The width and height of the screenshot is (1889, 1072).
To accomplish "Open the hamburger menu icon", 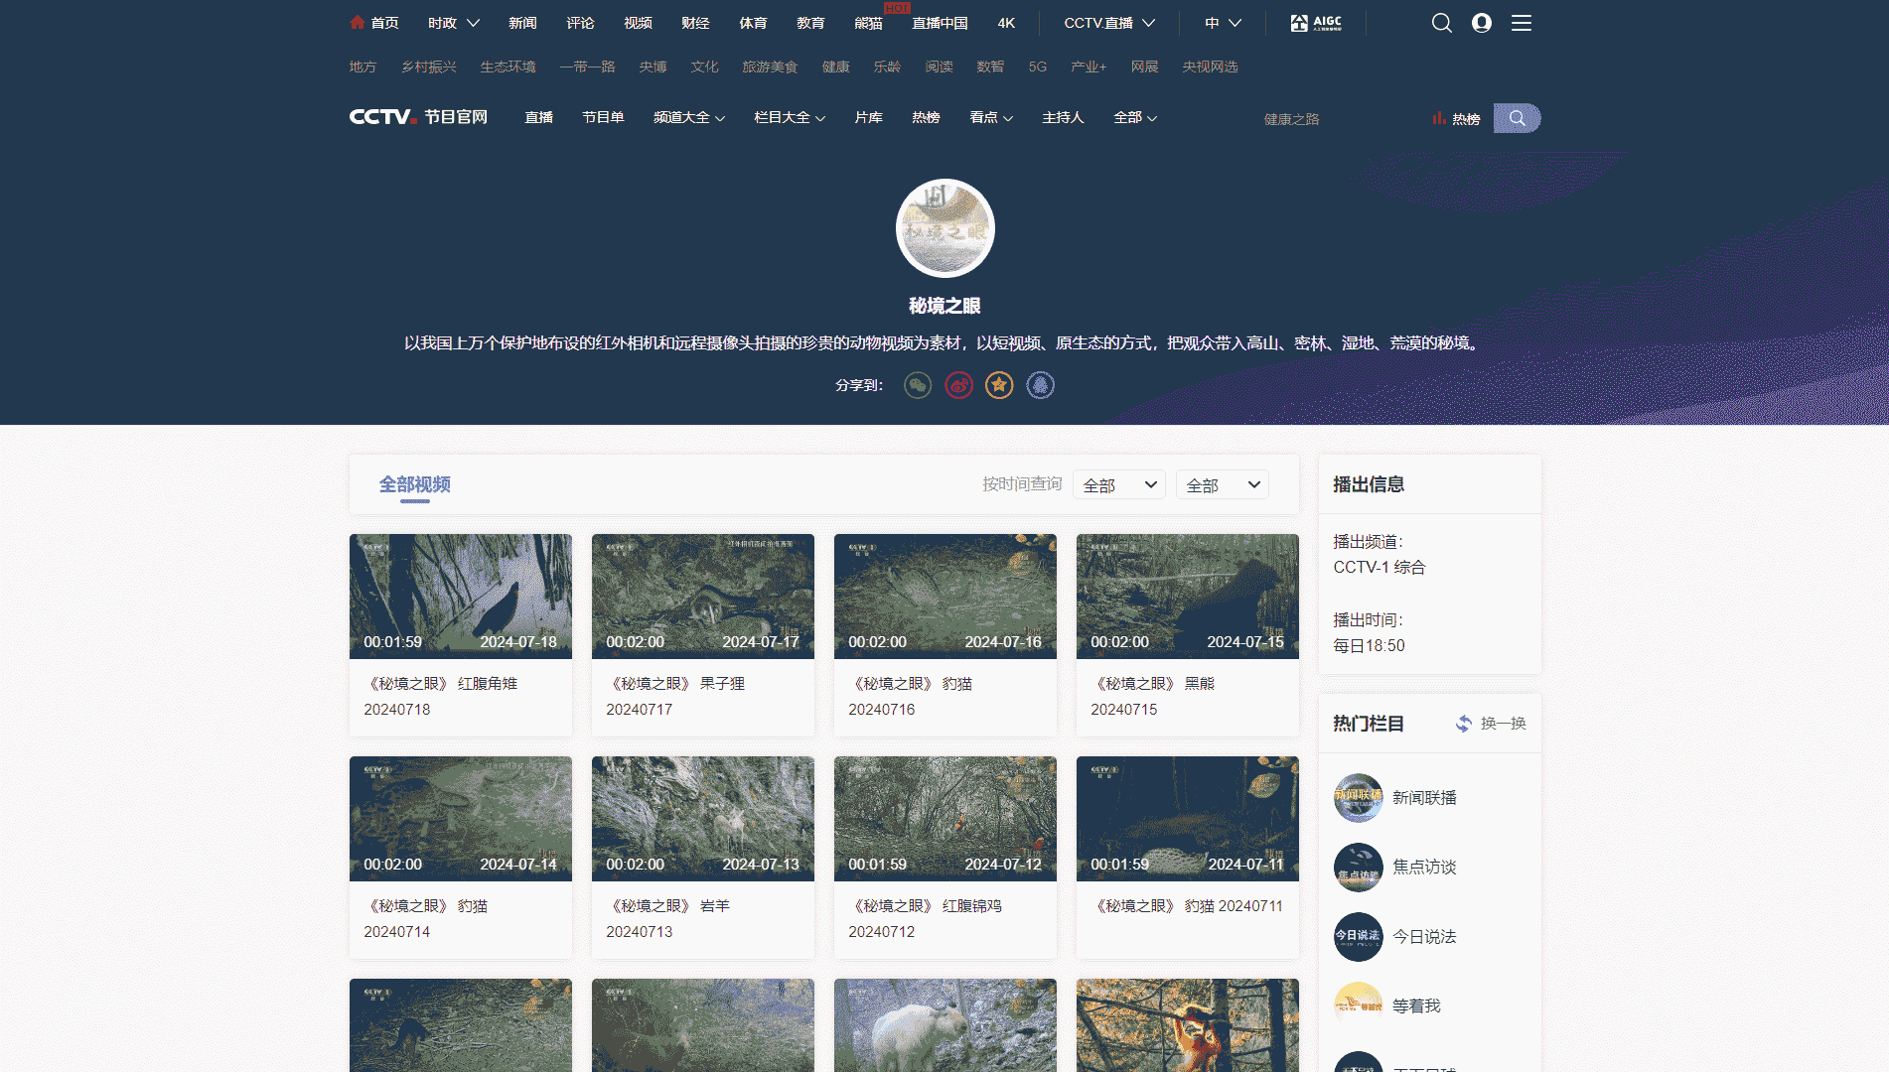I will 1522,23.
